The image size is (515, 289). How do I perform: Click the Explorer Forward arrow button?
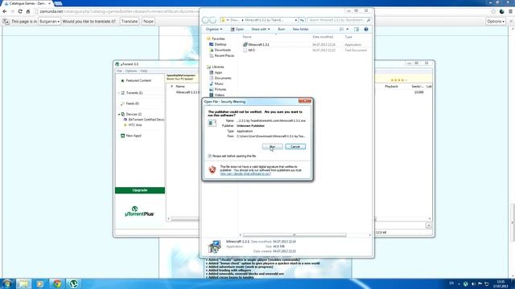tap(212, 20)
